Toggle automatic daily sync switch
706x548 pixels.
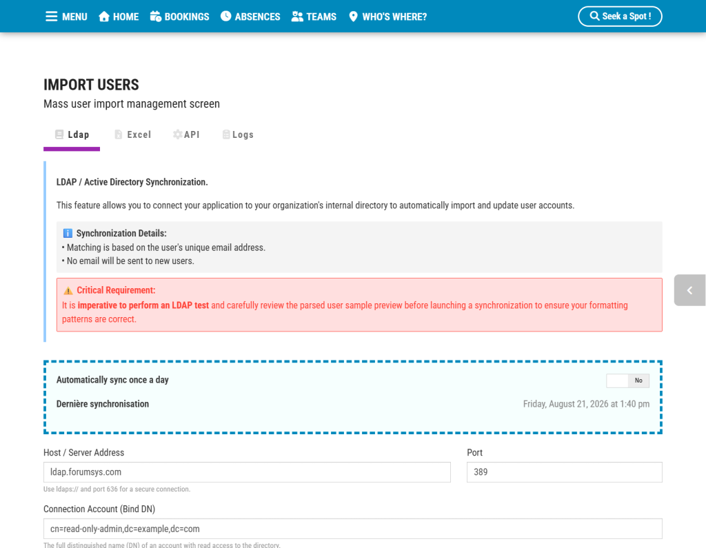627,380
